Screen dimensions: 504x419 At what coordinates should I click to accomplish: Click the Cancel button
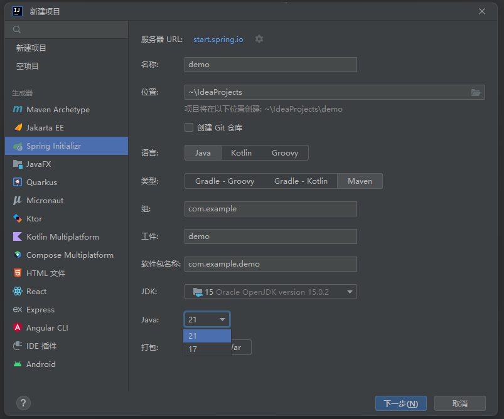459,403
